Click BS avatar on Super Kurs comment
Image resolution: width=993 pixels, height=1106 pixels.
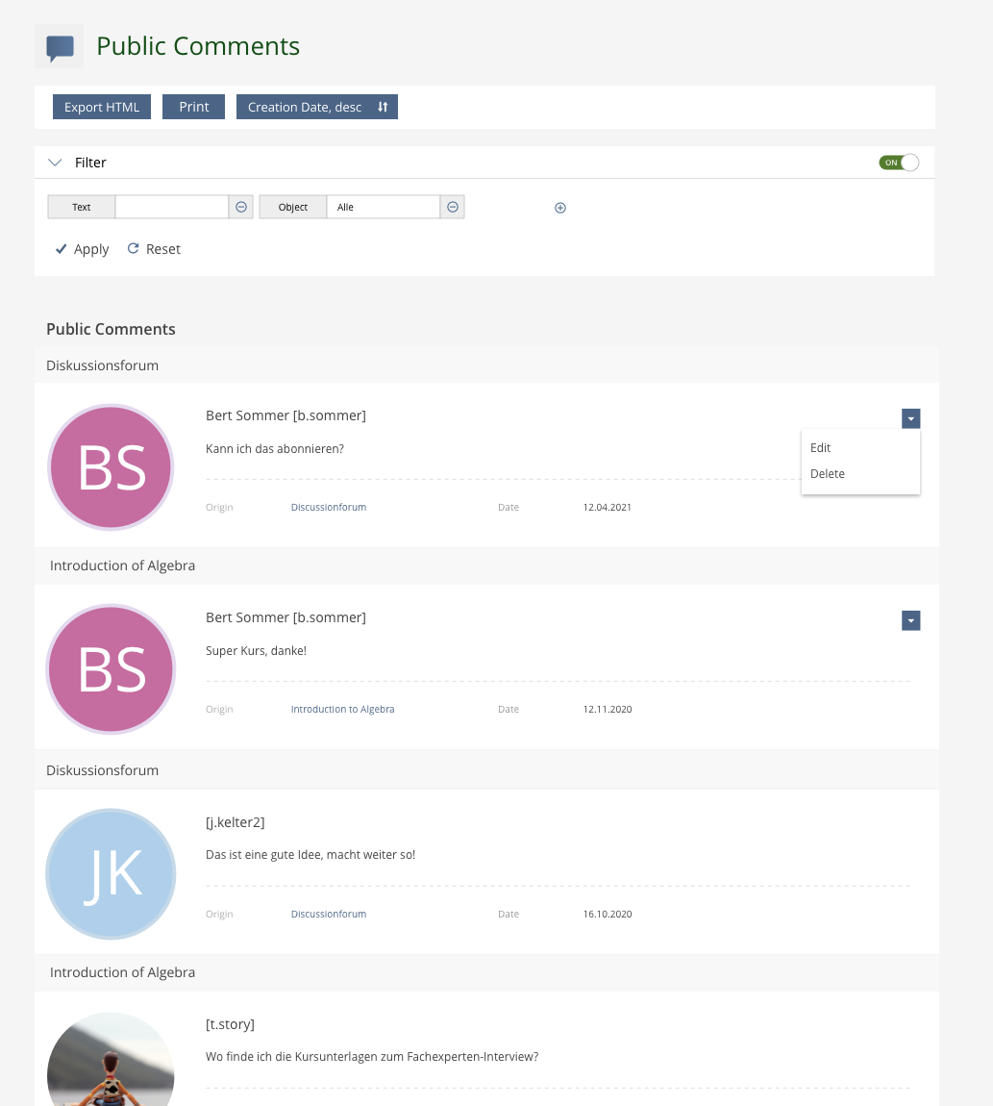coord(112,668)
